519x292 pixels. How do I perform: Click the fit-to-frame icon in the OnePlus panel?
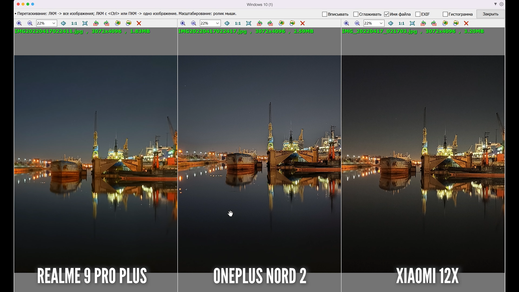tap(249, 23)
